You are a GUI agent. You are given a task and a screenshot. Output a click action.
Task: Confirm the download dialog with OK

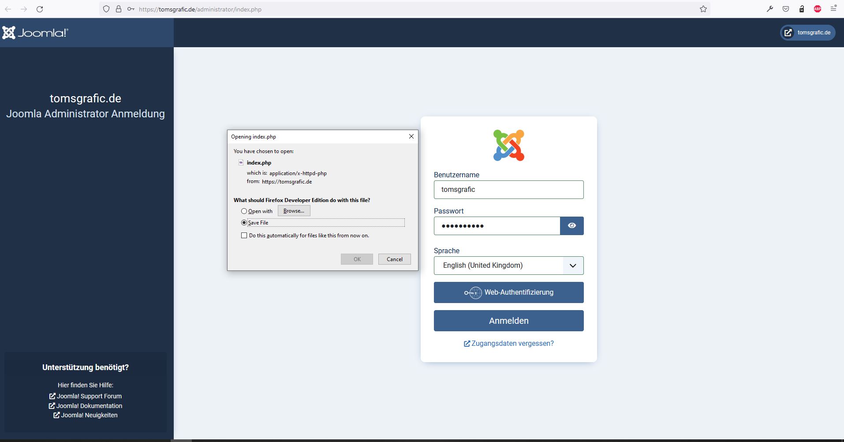click(x=357, y=259)
